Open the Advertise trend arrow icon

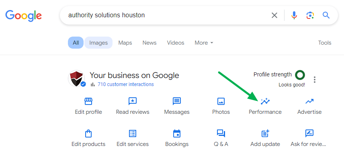[309, 101]
